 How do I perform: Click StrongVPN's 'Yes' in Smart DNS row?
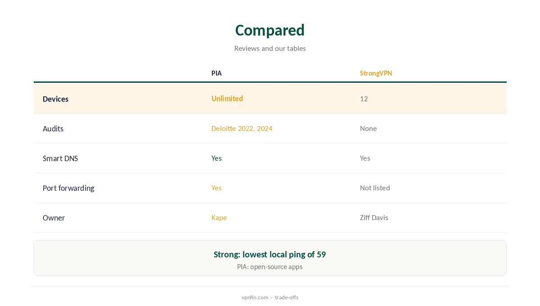(x=365, y=158)
